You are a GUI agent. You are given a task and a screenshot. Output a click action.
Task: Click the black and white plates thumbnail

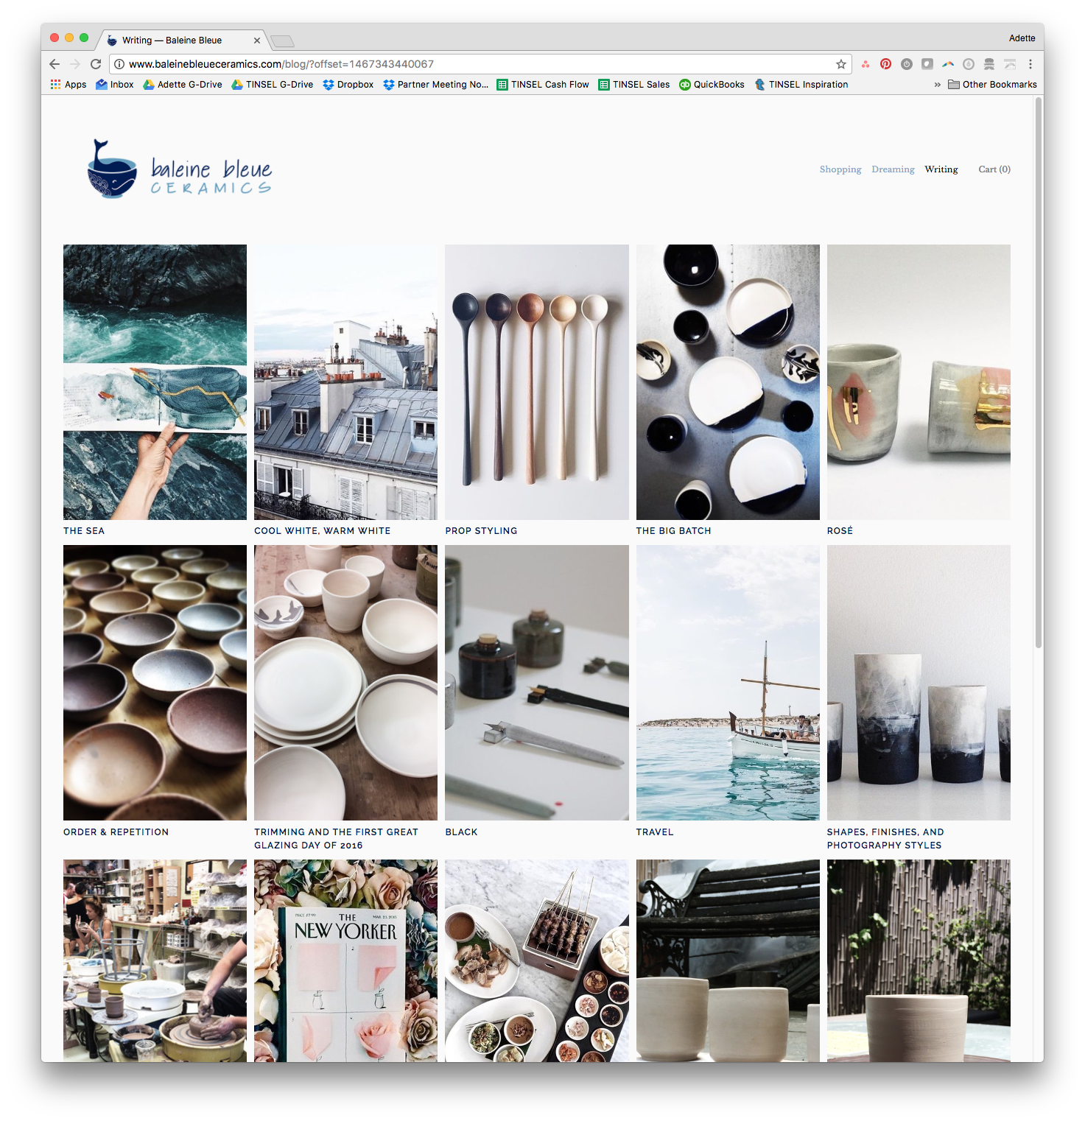(728, 382)
